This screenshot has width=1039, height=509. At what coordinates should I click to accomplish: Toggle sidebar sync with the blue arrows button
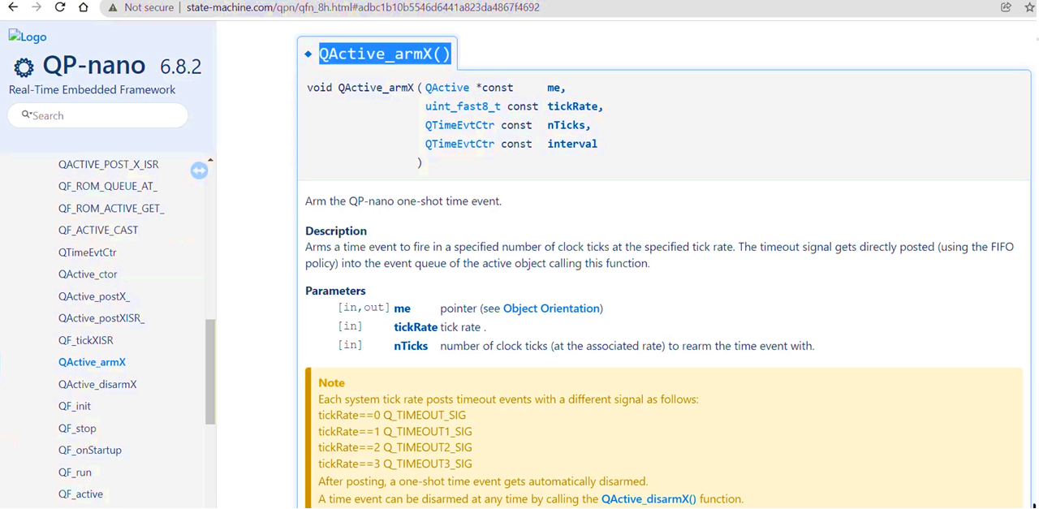click(x=199, y=170)
